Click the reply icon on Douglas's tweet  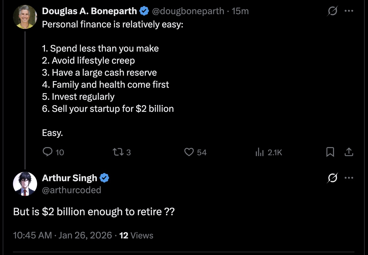[x=48, y=152]
